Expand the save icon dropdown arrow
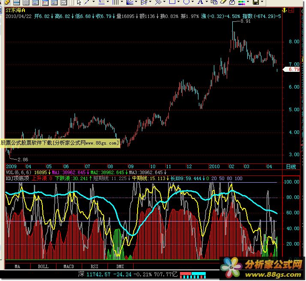This screenshot has height=281, width=306. pos(262,2)
